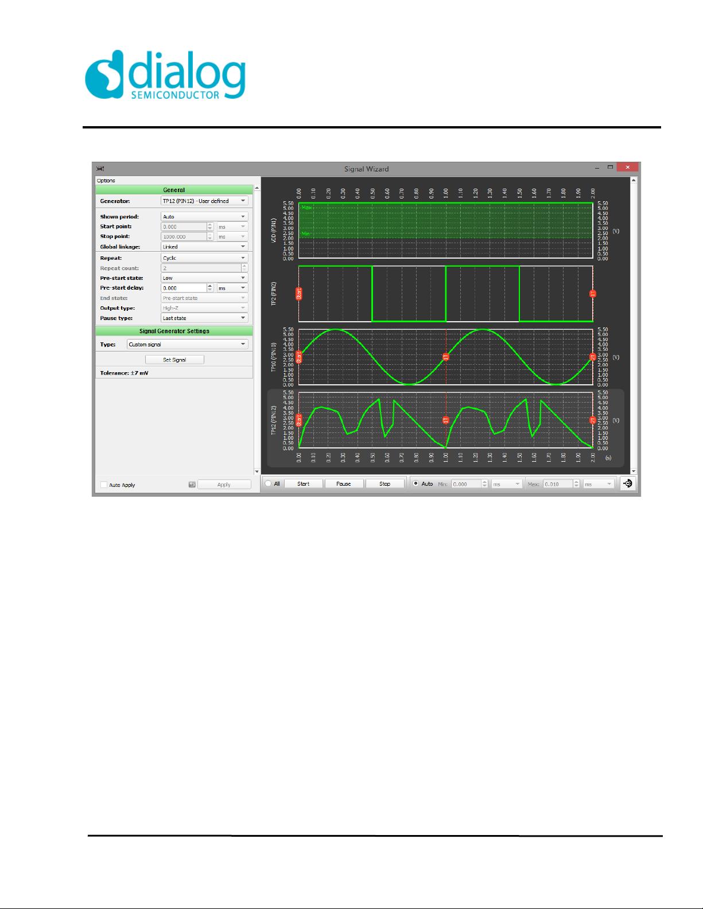Click the Stop button
The width and height of the screenshot is (703, 909).
[384, 483]
